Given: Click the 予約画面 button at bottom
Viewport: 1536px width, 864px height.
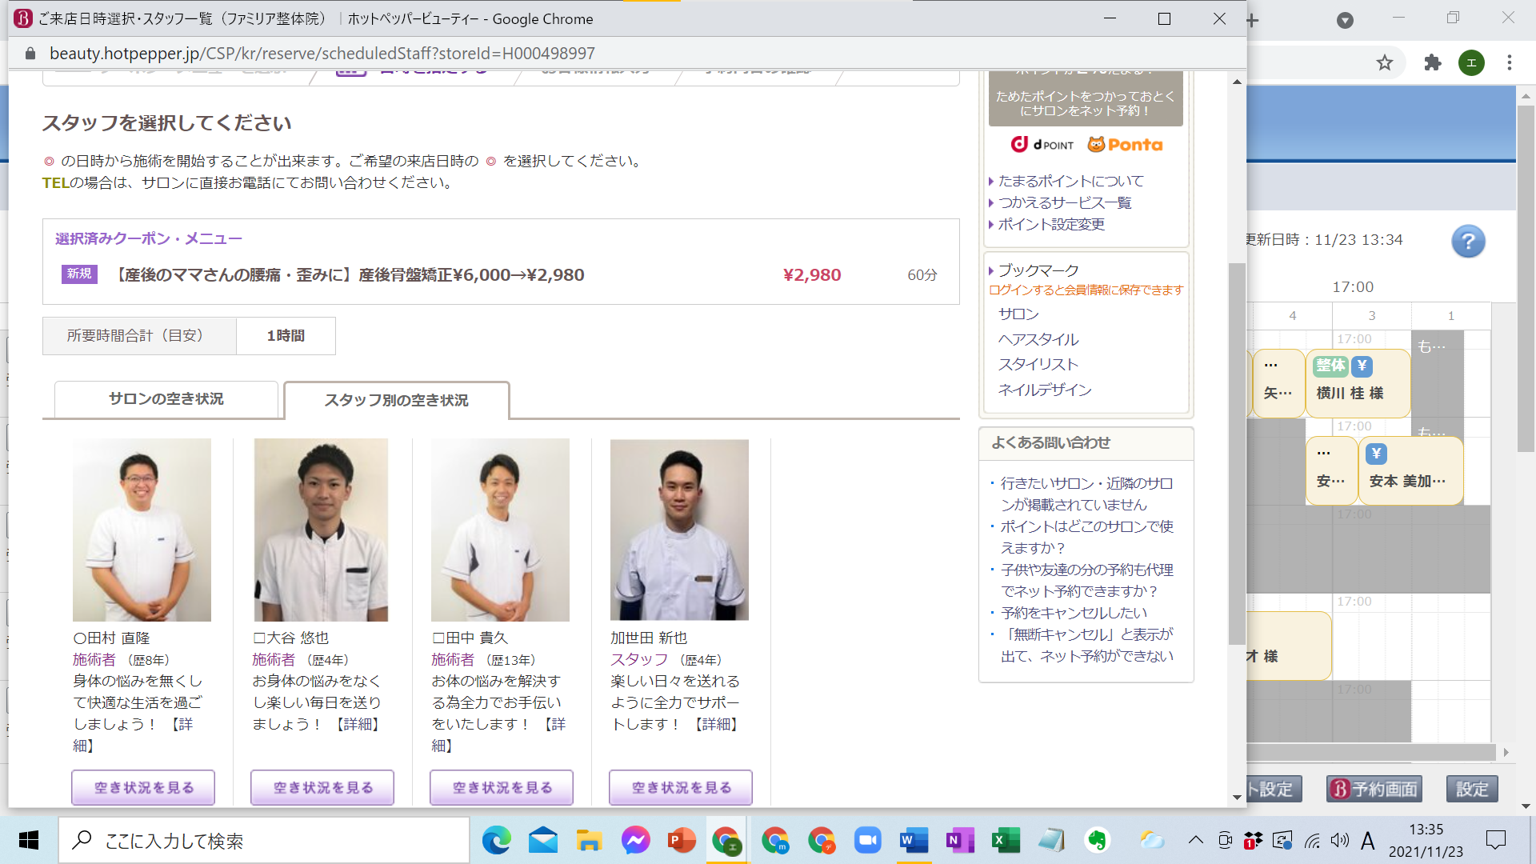Looking at the screenshot, I should point(1374,790).
